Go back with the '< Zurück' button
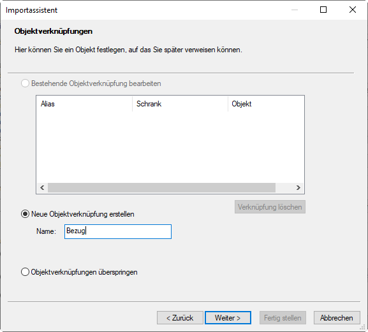The image size is (368, 332). click(180, 318)
